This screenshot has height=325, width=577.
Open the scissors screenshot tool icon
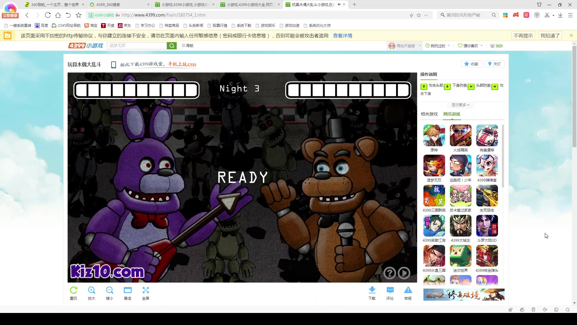tap(547, 15)
